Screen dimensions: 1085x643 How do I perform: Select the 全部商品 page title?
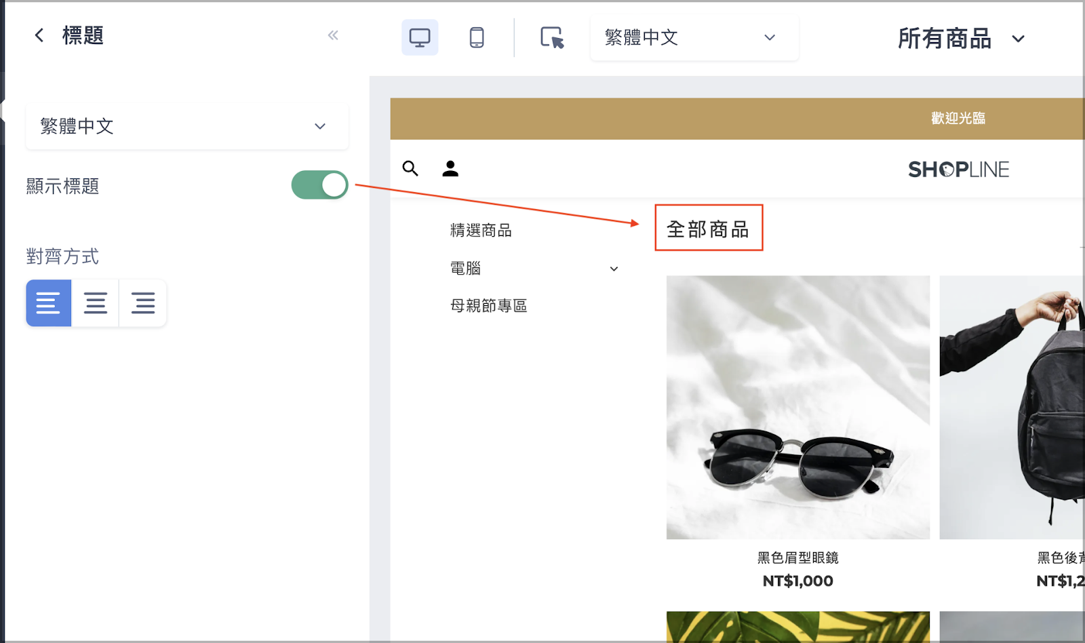tap(708, 229)
